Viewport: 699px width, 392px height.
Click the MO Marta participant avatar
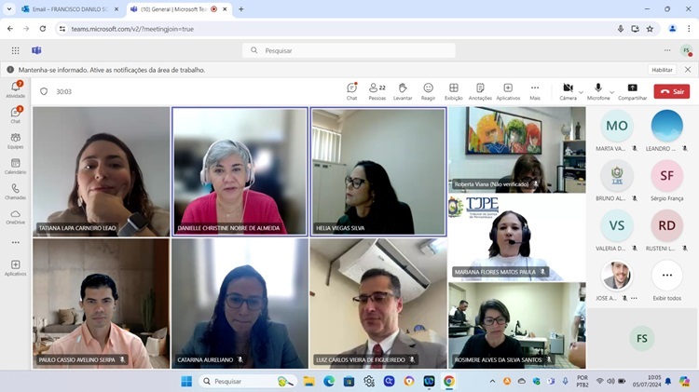[617, 126]
